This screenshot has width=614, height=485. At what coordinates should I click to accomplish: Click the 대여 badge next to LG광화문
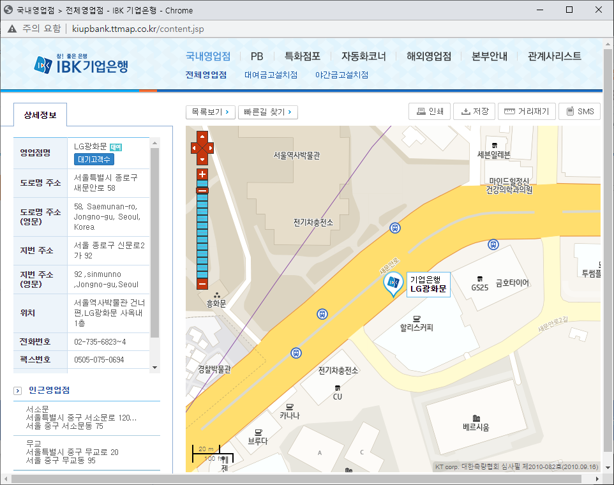pyautogui.click(x=116, y=147)
